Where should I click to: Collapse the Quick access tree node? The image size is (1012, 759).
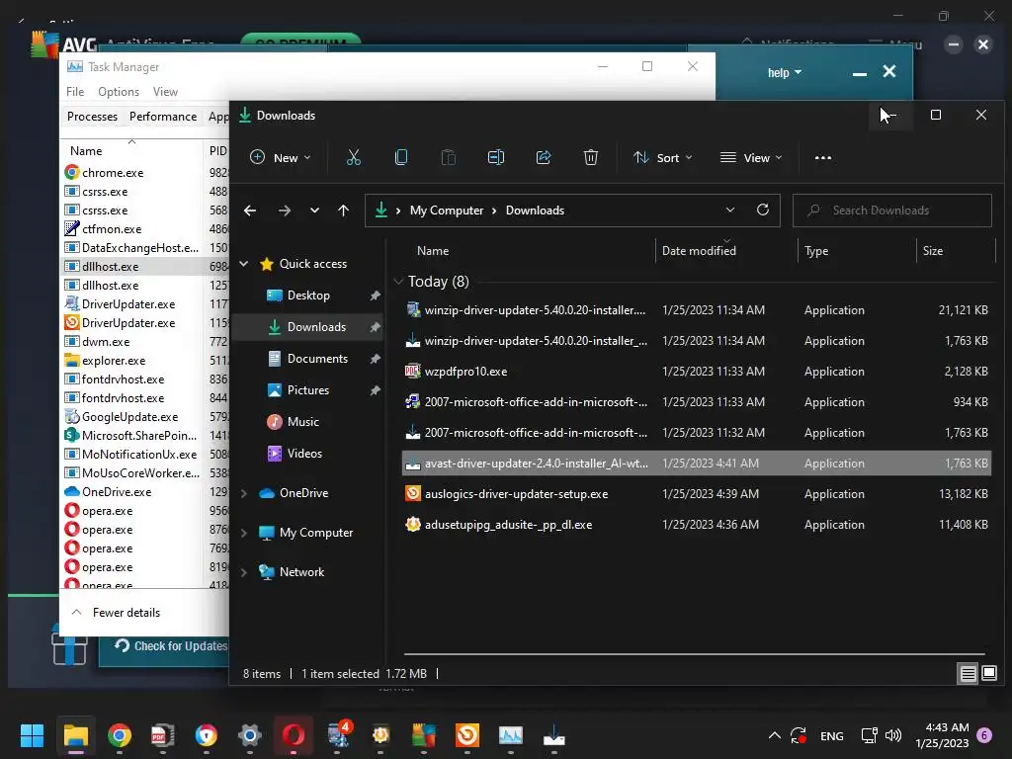pyautogui.click(x=244, y=263)
